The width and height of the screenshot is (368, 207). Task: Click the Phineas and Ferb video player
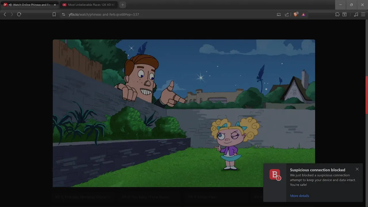184,113
